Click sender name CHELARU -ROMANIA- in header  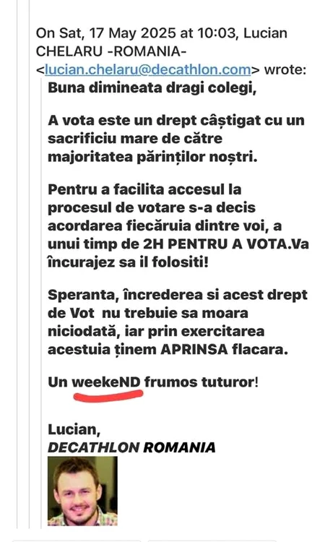[111, 51]
